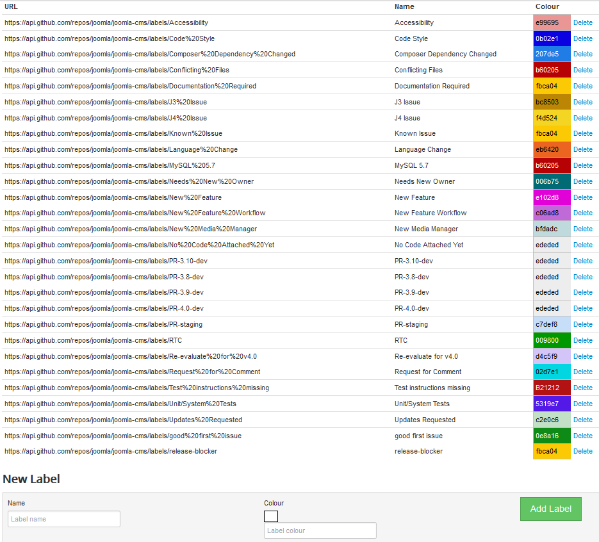Click the 'New Media Manager' name cell
Image resolution: width=599 pixels, height=542 pixels.
point(426,229)
